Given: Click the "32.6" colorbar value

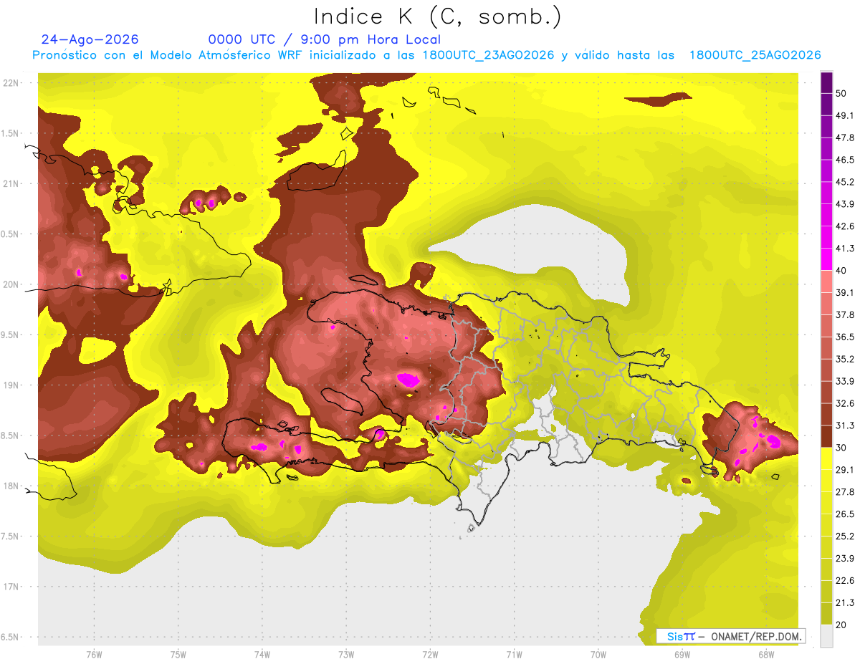Looking at the screenshot, I should tap(845, 403).
